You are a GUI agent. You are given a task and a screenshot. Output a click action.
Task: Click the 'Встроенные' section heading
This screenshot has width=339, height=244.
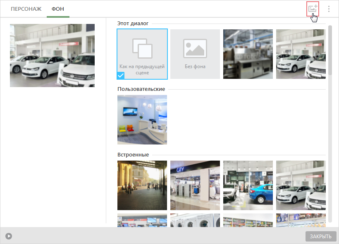click(x=133, y=154)
